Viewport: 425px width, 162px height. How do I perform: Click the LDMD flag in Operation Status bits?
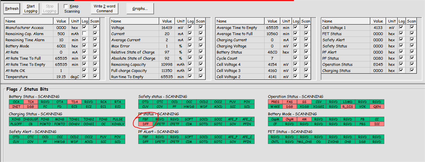348,102
